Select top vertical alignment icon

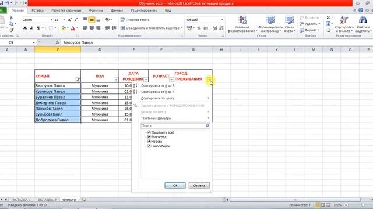(85, 20)
